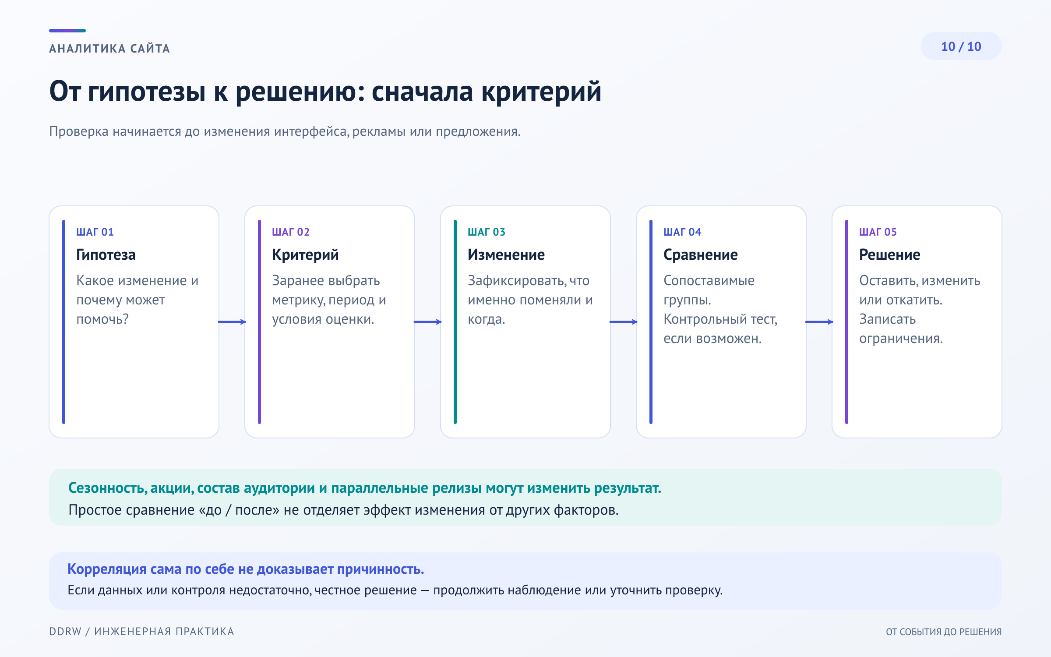The image size is (1051, 657).
Task: Click the 'ШАГ 04' label
Action: pyautogui.click(x=682, y=232)
